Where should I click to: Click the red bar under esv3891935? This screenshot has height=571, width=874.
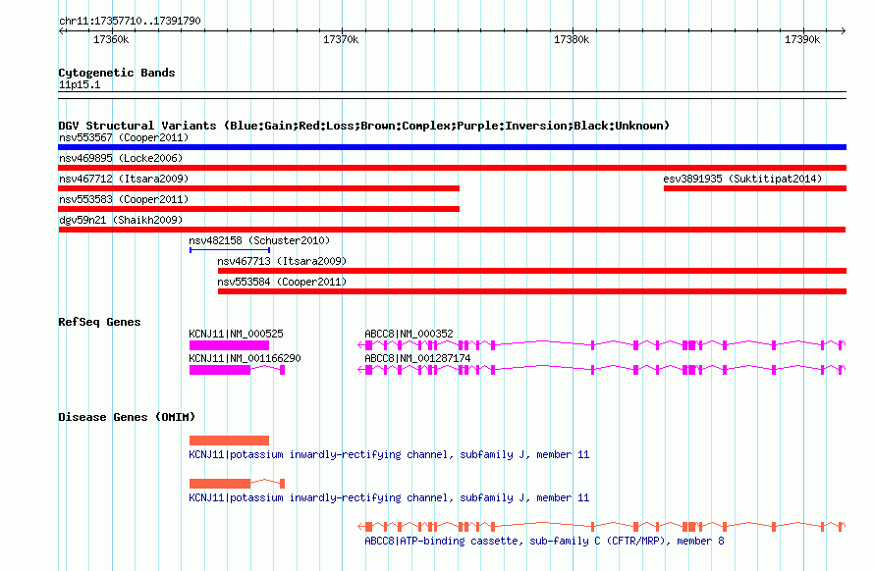coord(755,188)
